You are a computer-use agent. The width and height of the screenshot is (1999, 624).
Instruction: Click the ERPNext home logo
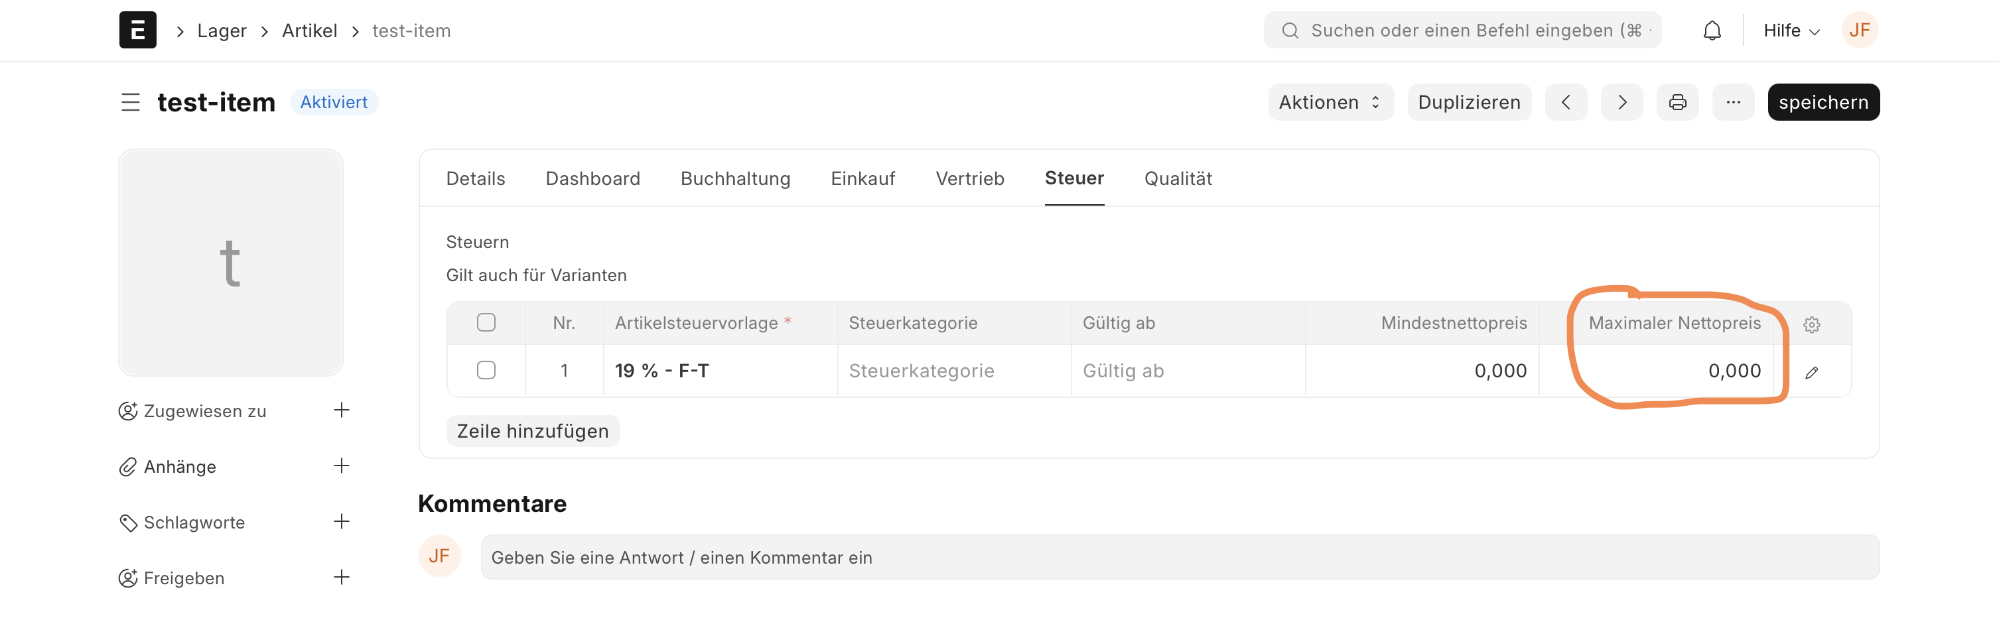pyautogui.click(x=138, y=31)
